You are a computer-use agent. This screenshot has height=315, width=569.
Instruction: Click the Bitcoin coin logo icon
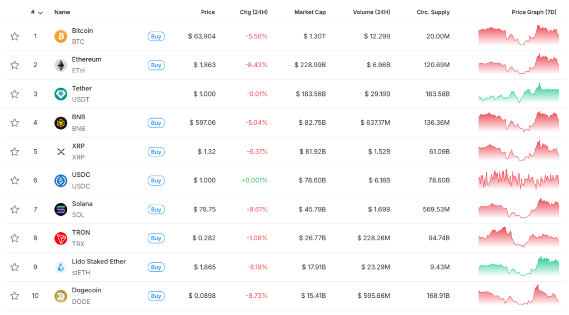(61, 37)
